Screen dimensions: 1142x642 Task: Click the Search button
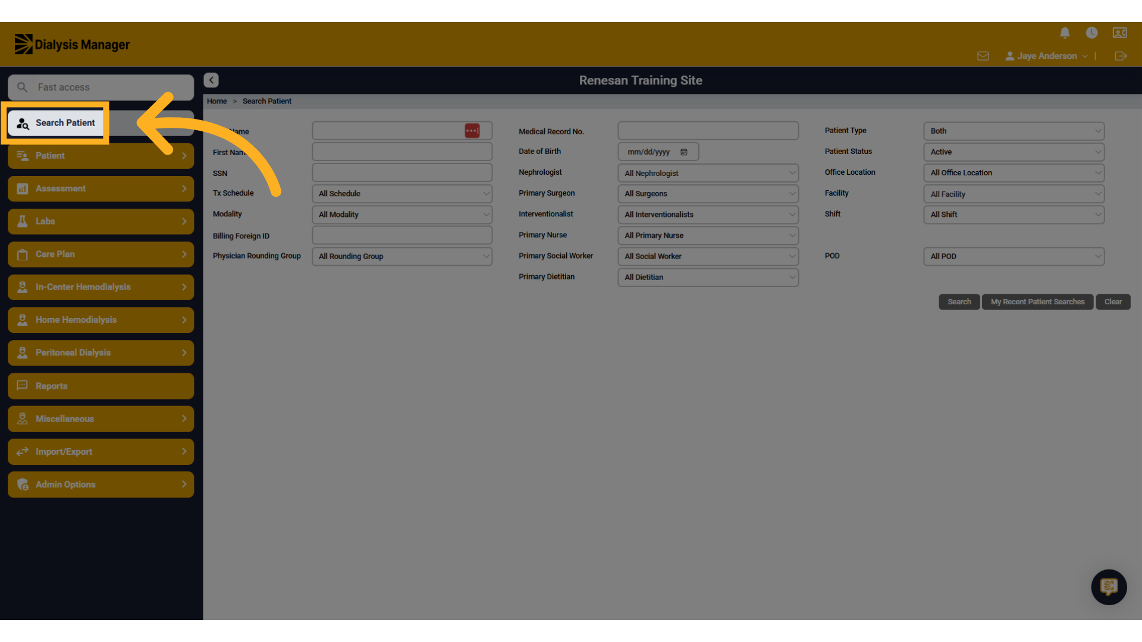[959, 302]
